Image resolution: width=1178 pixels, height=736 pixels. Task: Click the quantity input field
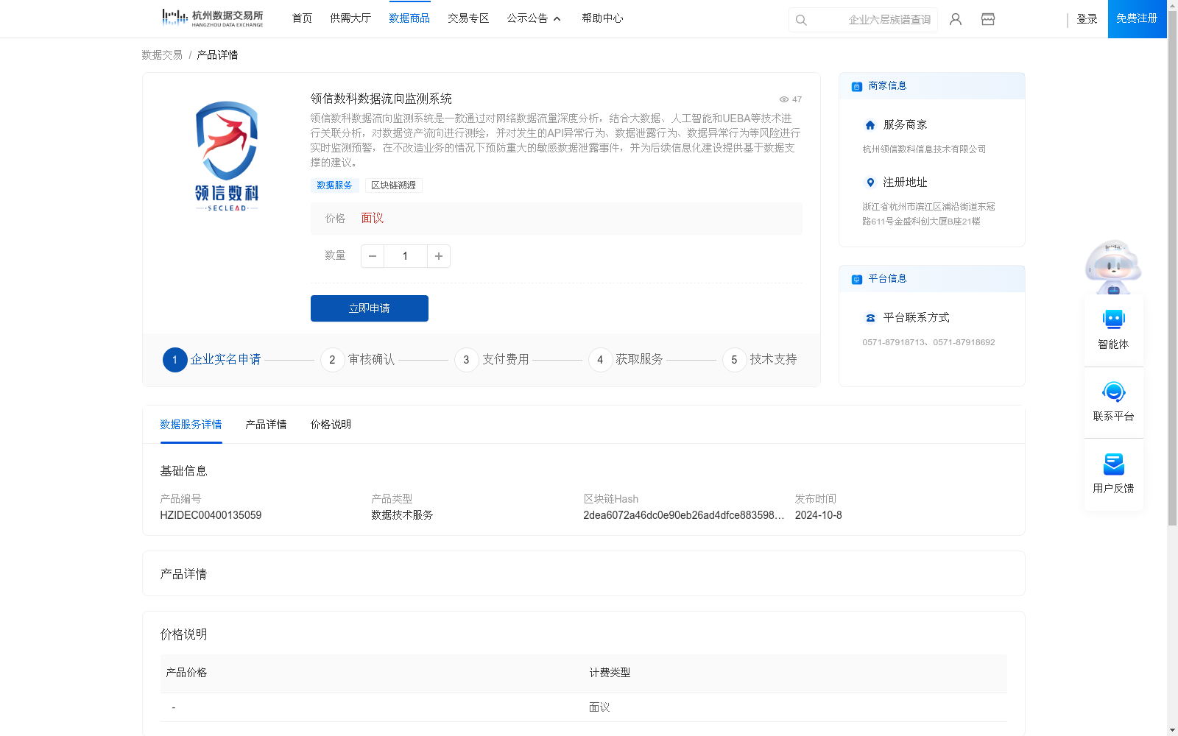405,256
